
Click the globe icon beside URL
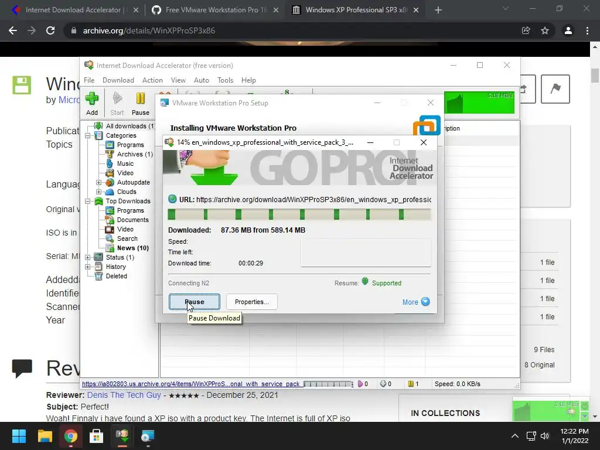[x=172, y=199]
